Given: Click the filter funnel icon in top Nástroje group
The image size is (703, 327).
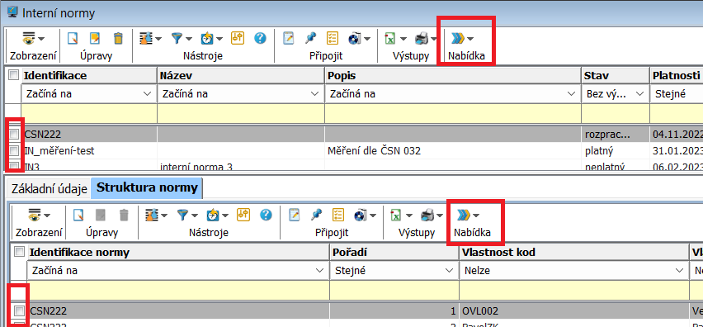Looking at the screenshot, I should coord(178,39).
